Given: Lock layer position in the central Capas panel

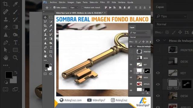Looking at the screenshot, I should coord(144,42).
